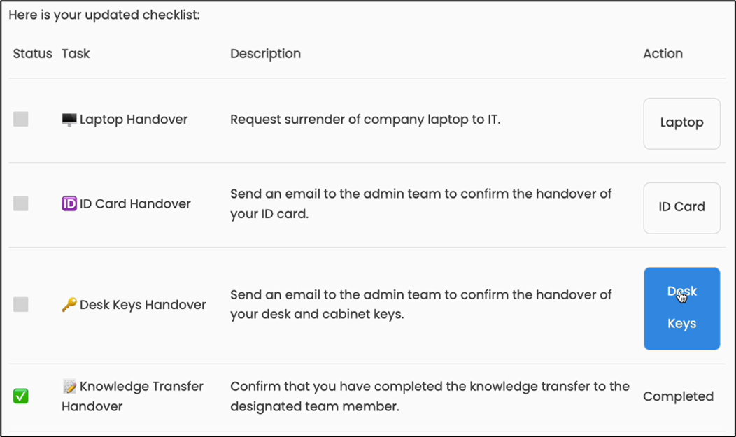Tick the Laptop Handover status checkbox

pyautogui.click(x=21, y=120)
